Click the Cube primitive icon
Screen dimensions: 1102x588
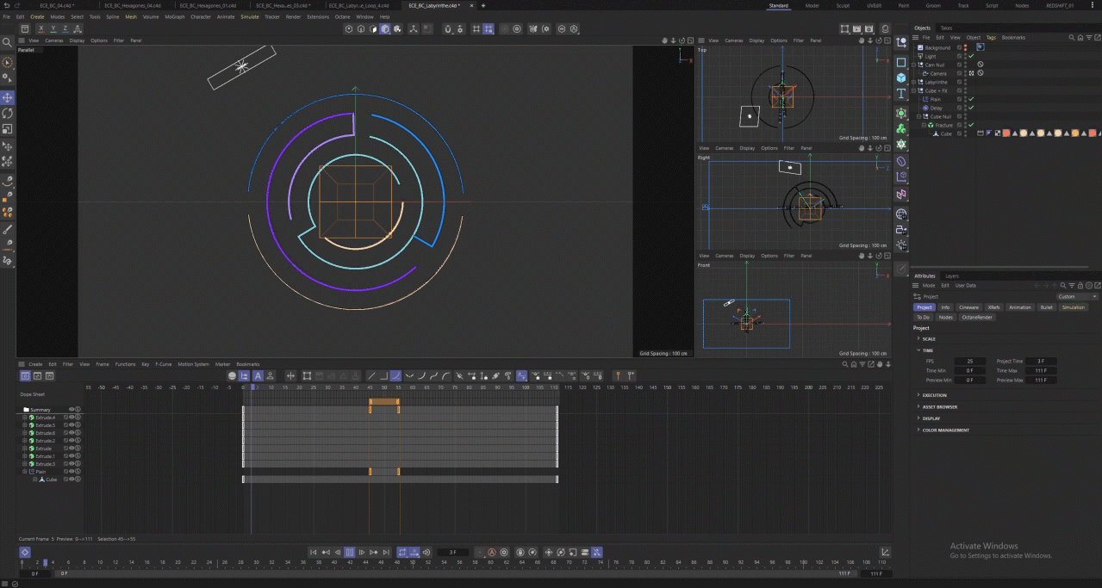pyautogui.click(x=901, y=77)
